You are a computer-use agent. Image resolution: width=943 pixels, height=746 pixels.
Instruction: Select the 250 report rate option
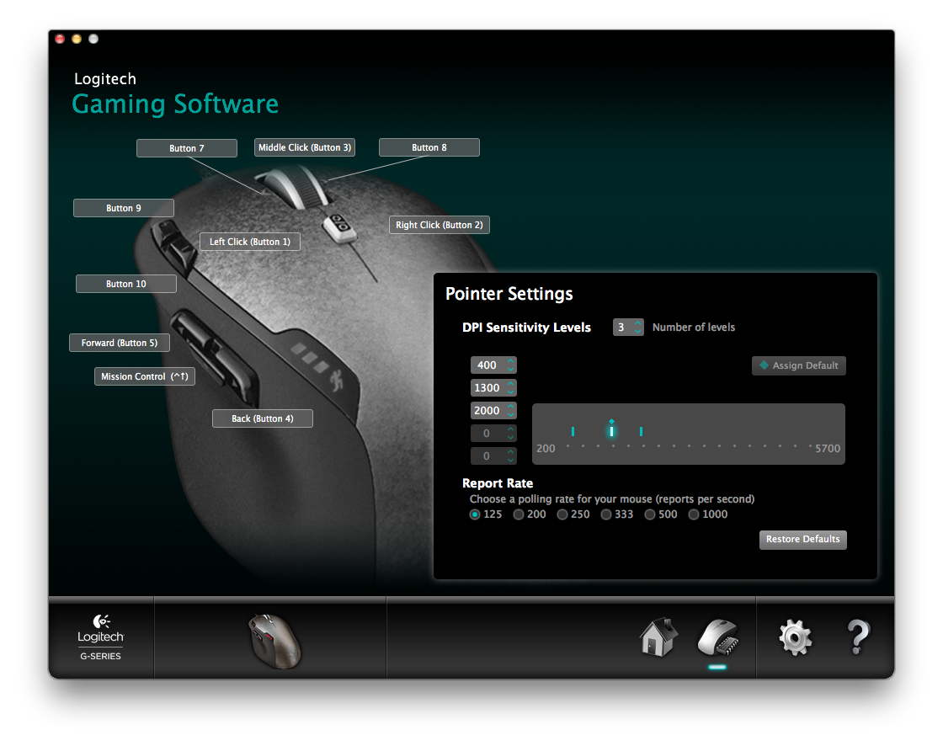562,514
